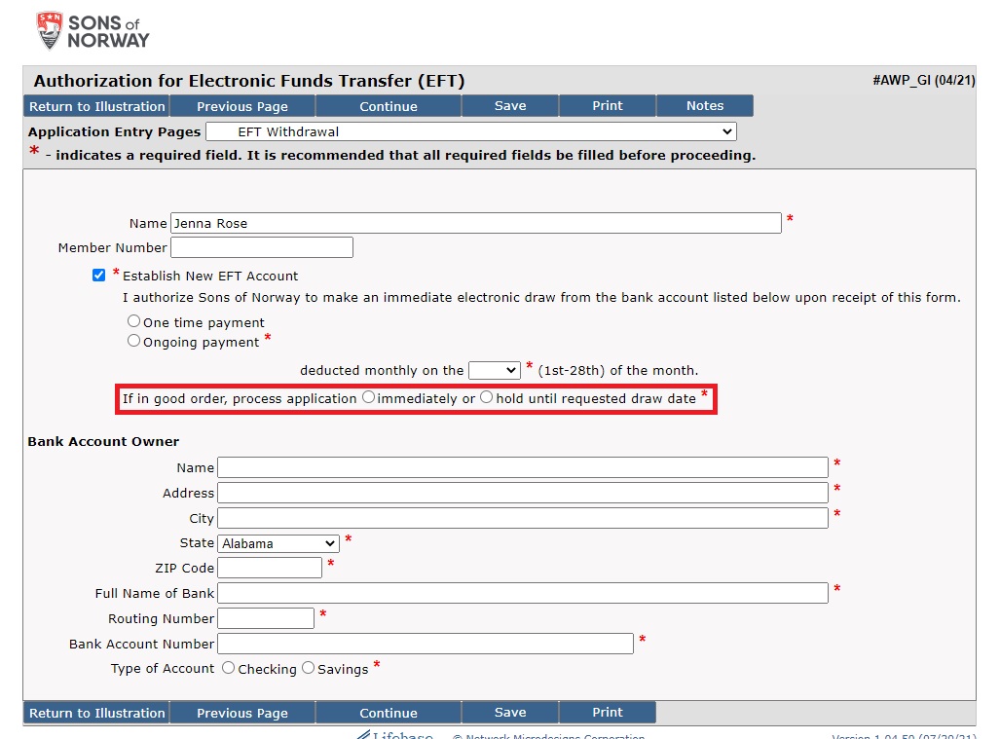Viewport: 1000px width, 739px height.
Task: Click top Print button
Action: point(608,106)
